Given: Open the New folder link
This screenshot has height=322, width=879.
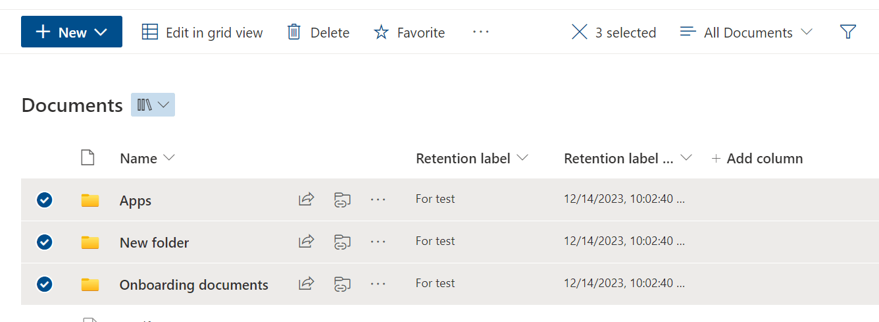Looking at the screenshot, I should [154, 243].
